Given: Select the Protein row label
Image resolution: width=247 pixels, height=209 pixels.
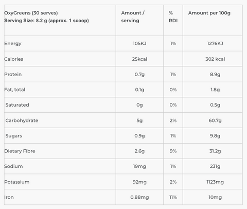Looking at the screenshot, I should tap(13, 74).
